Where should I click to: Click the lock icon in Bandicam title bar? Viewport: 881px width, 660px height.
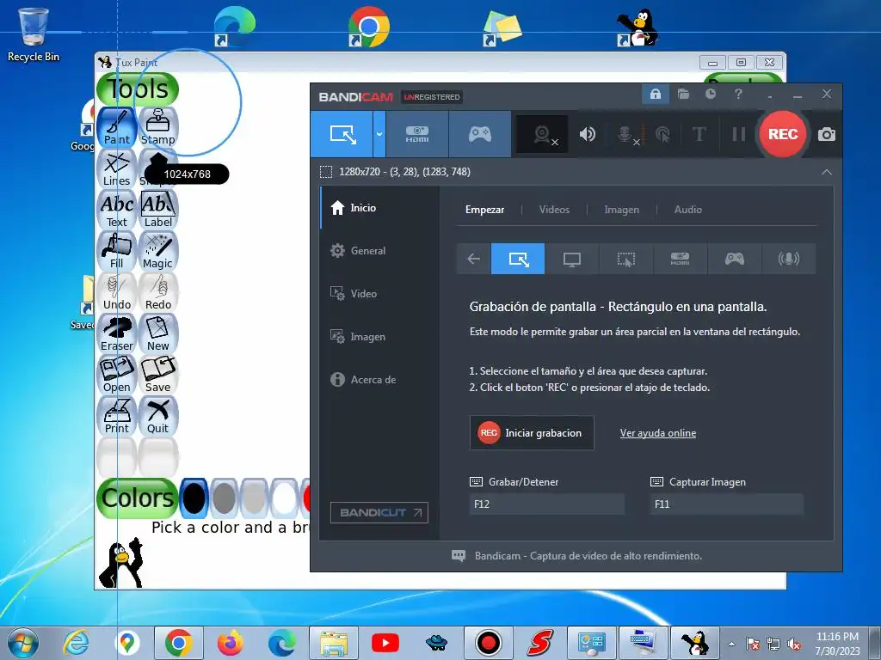(655, 94)
